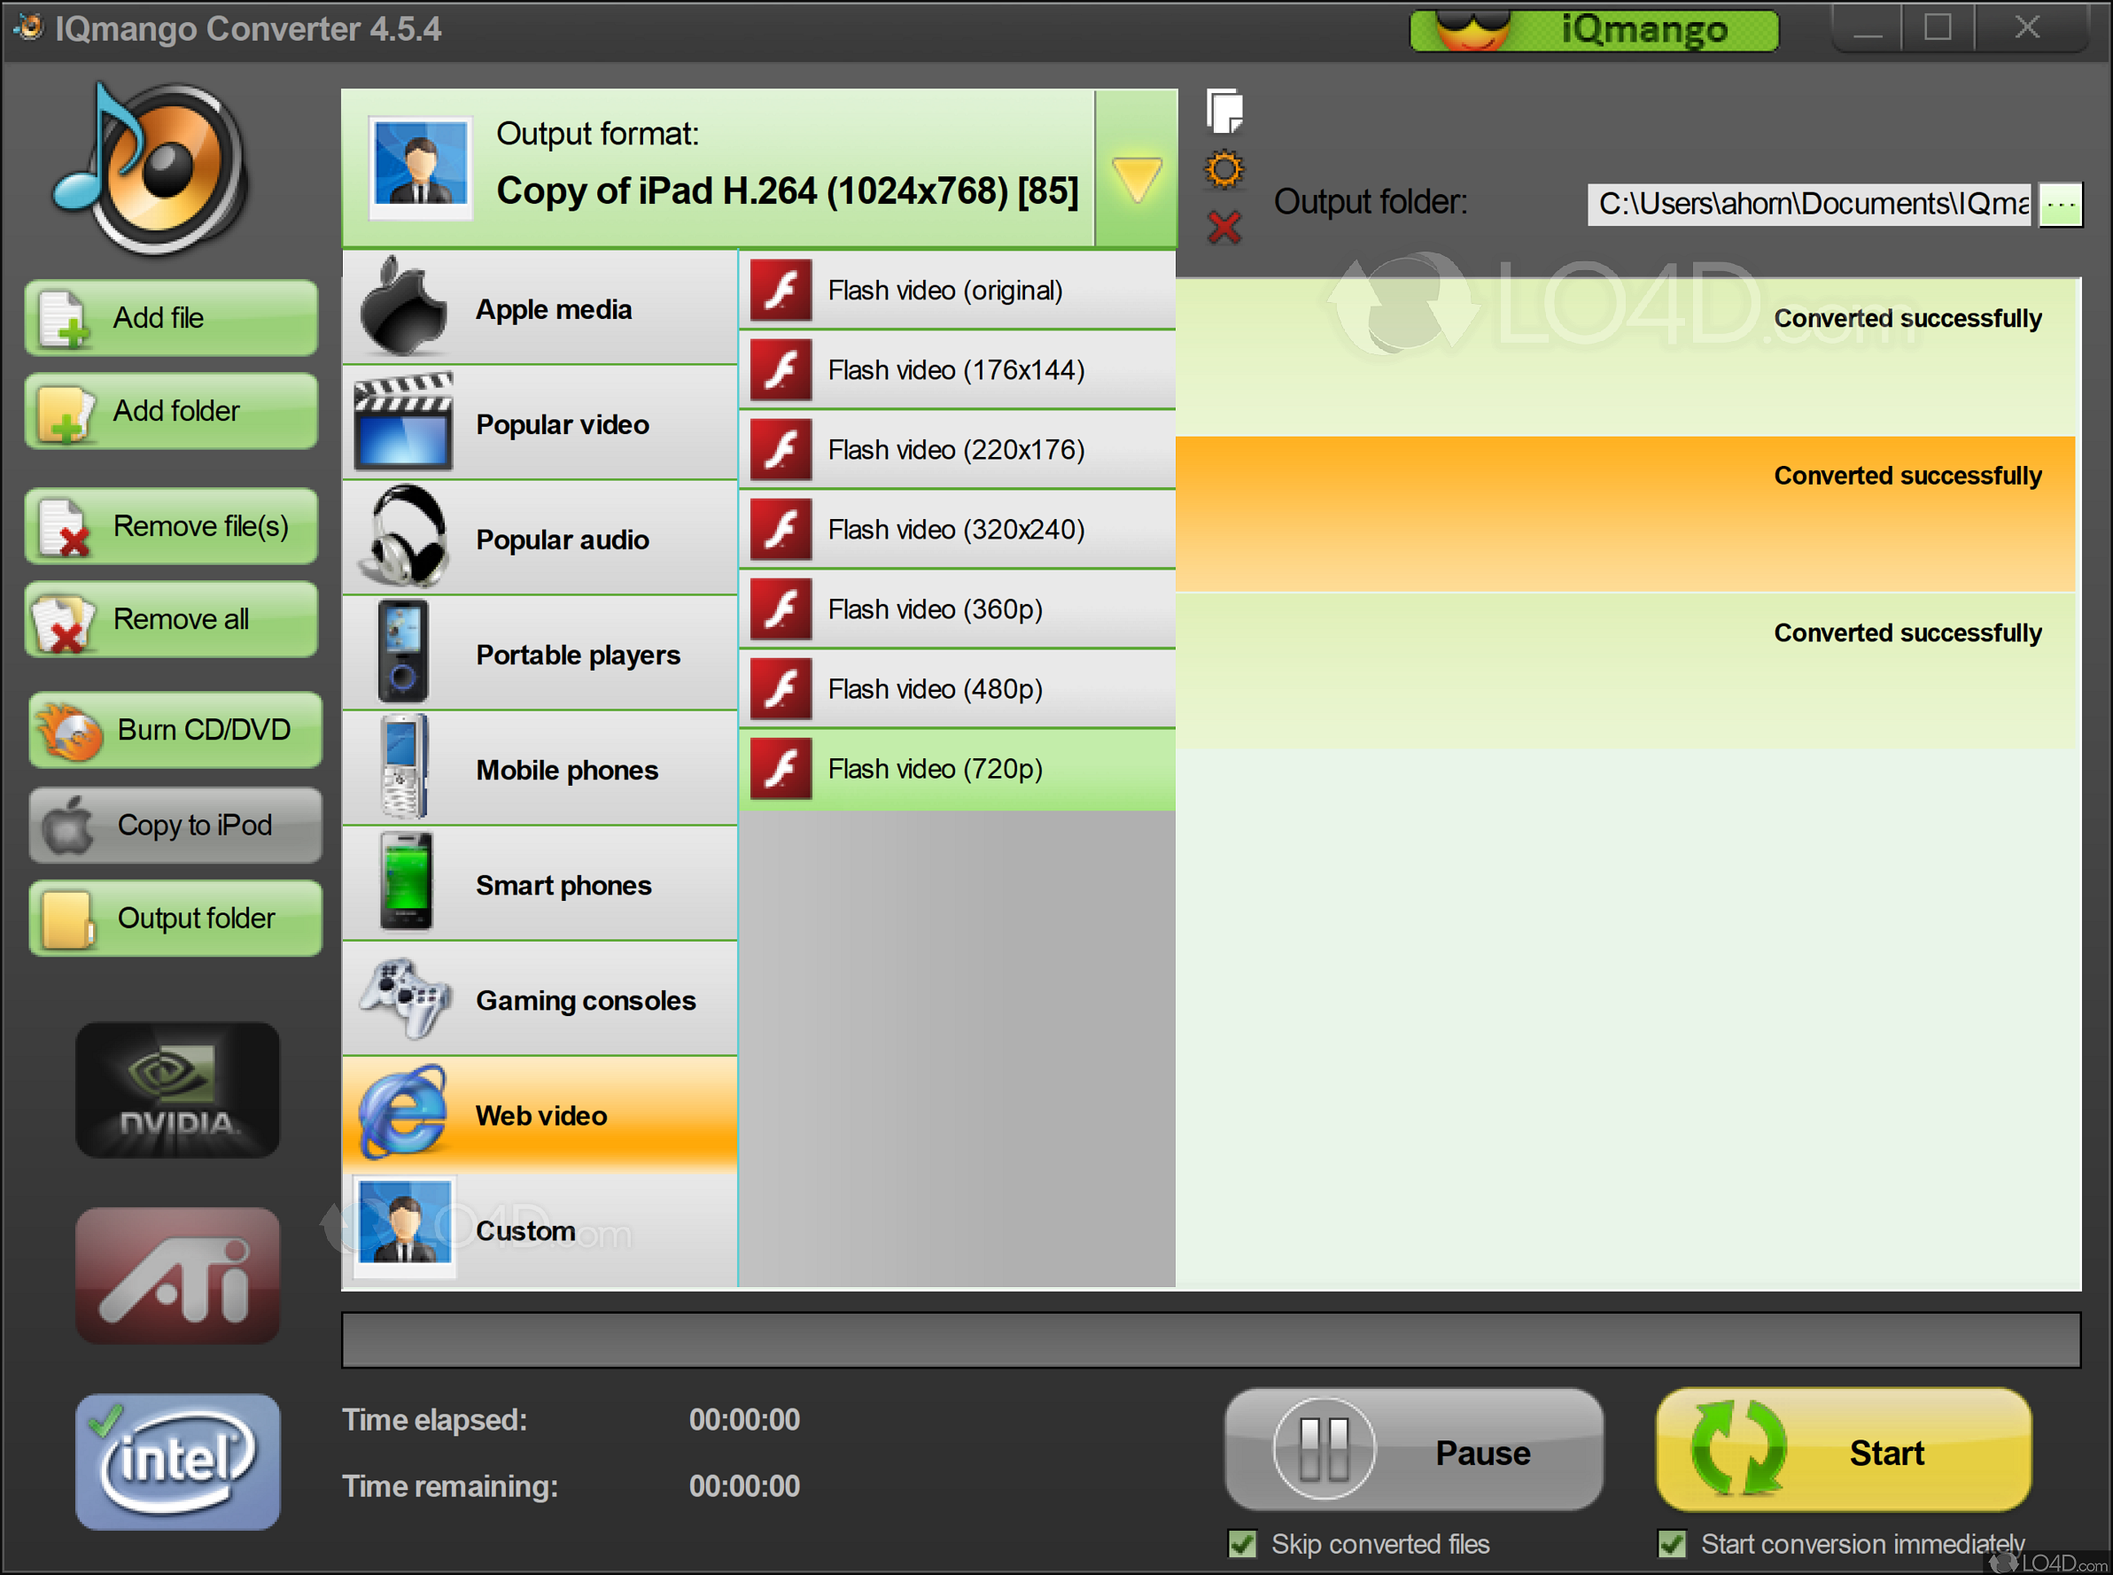Toggle the Intel acceleration icon

177,1461
